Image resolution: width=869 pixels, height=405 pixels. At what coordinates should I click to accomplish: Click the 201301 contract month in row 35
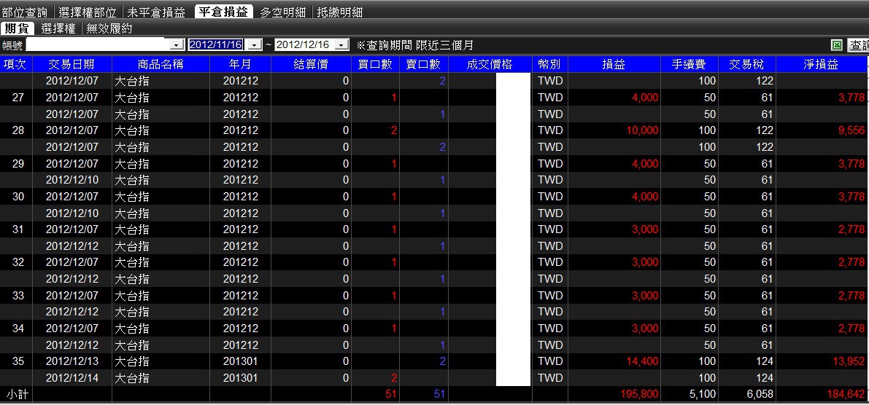point(241,361)
